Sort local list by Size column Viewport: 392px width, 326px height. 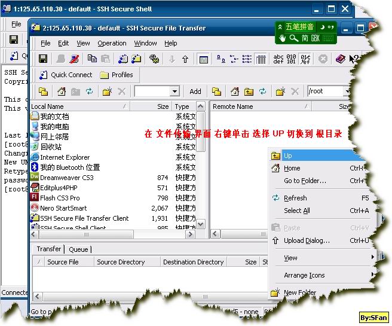click(x=151, y=106)
